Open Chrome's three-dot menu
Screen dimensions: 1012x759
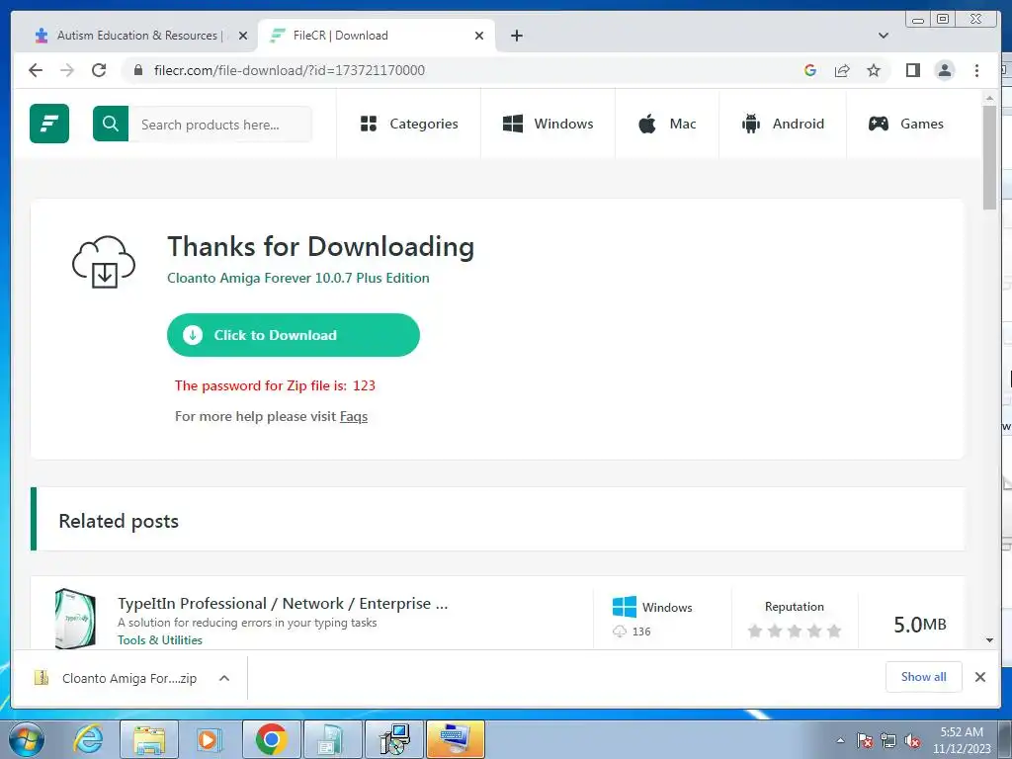pos(976,70)
